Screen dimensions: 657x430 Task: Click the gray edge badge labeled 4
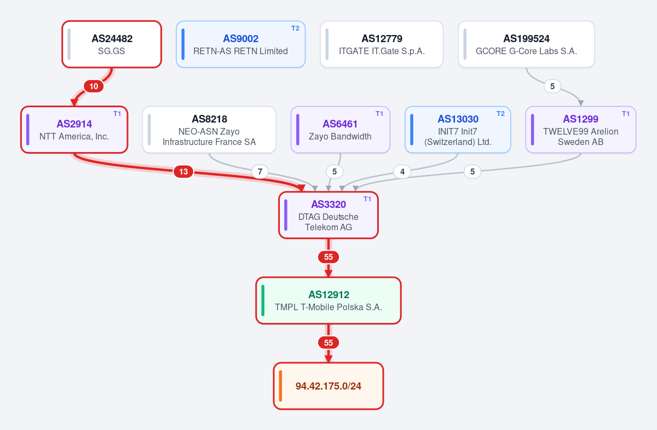[x=402, y=172]
